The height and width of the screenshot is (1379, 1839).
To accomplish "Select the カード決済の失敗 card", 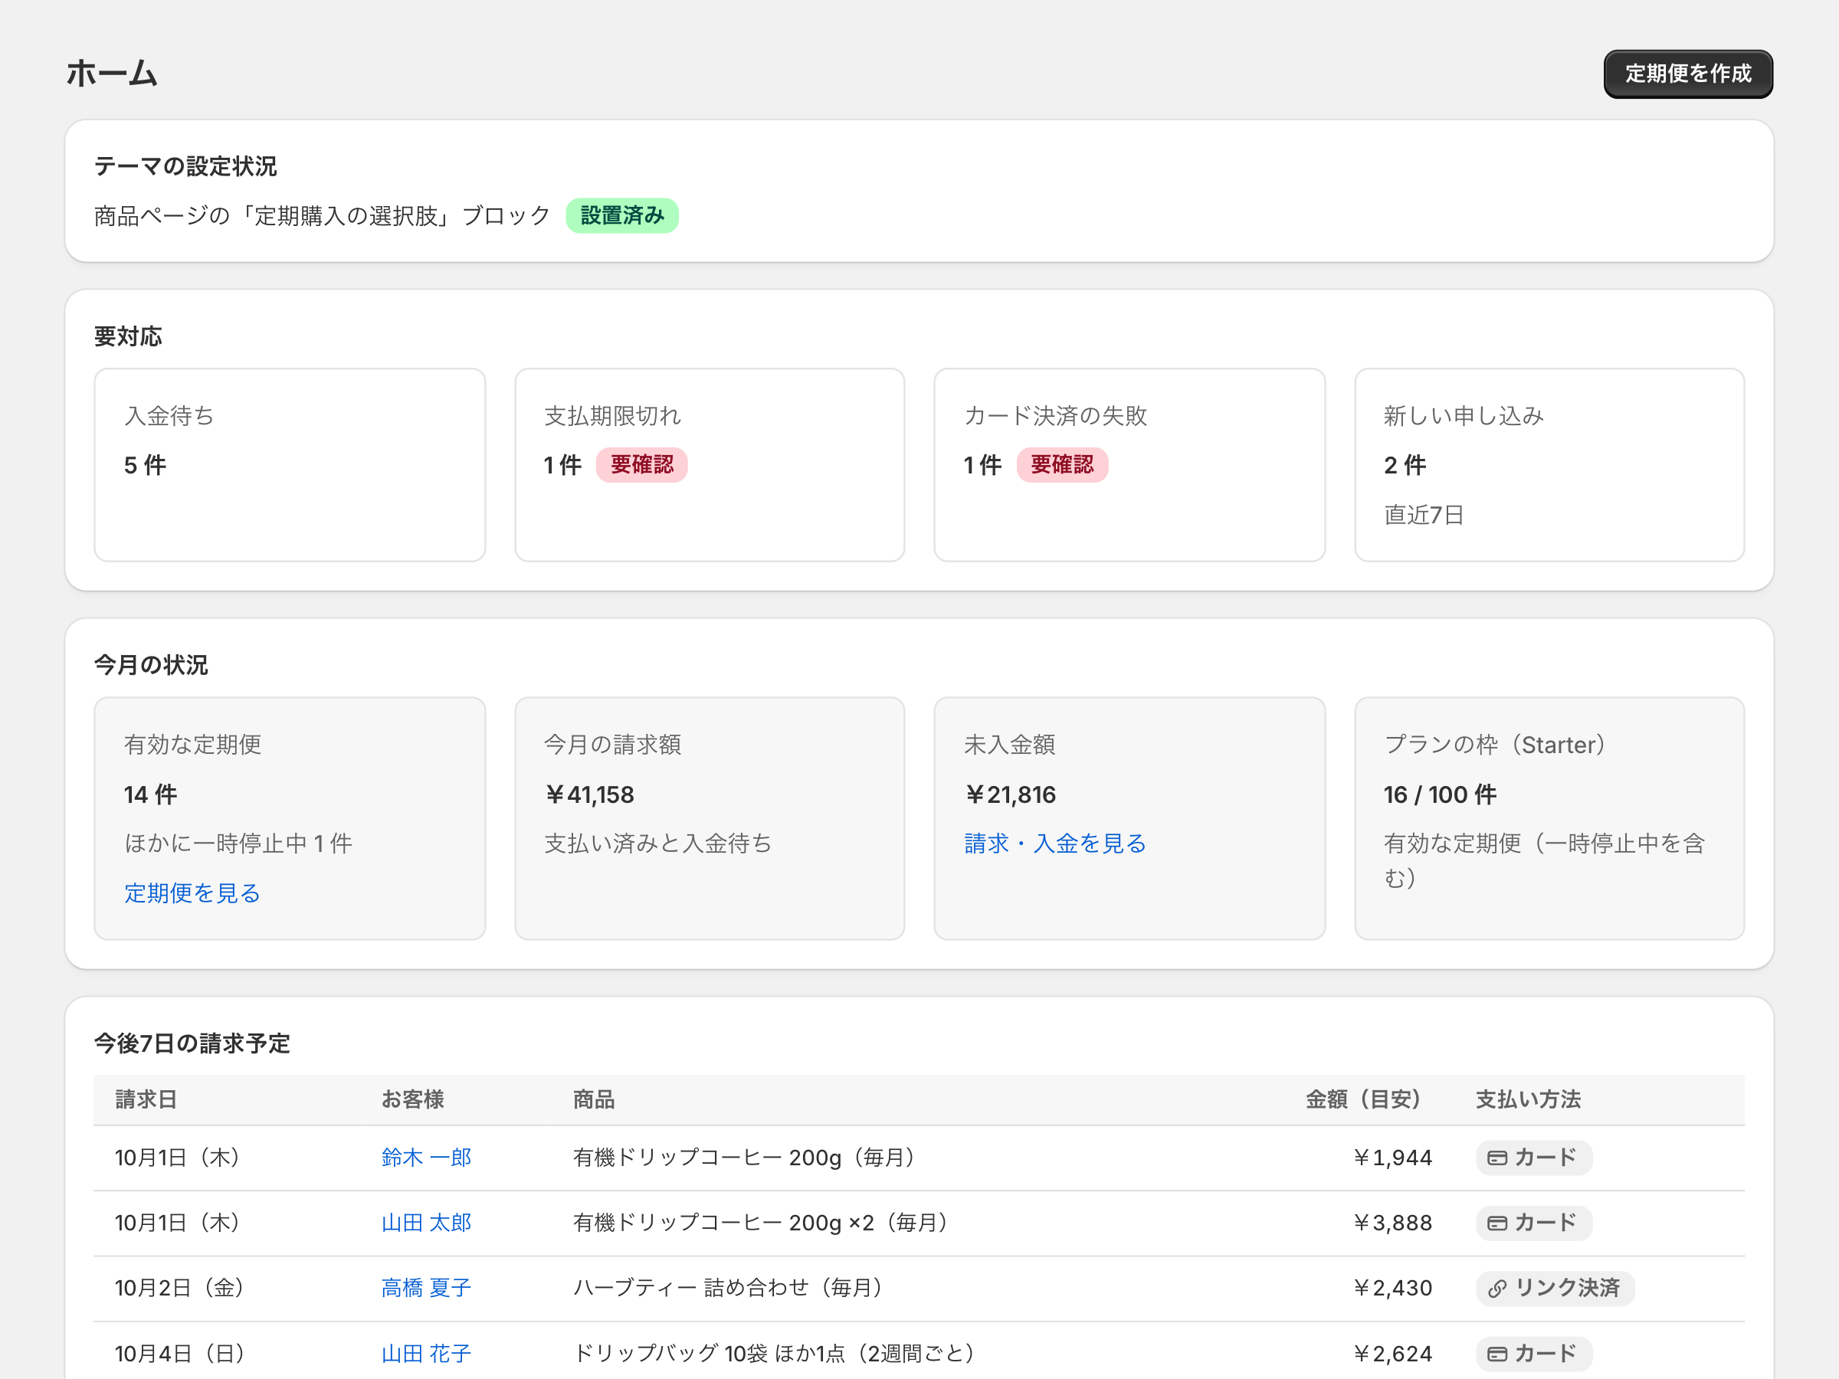I will click(x=1129, y=465).
